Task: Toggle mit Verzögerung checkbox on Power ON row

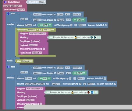Action: point(70,78)
